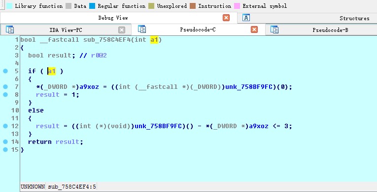Click line number 1 in the gutter
Viewport: 377px width, 192px height.
pyautogui.click(x=16, y=40)
